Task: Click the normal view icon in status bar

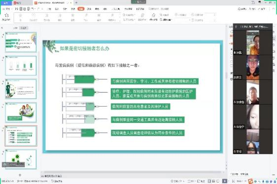Action: coord(209,181)
